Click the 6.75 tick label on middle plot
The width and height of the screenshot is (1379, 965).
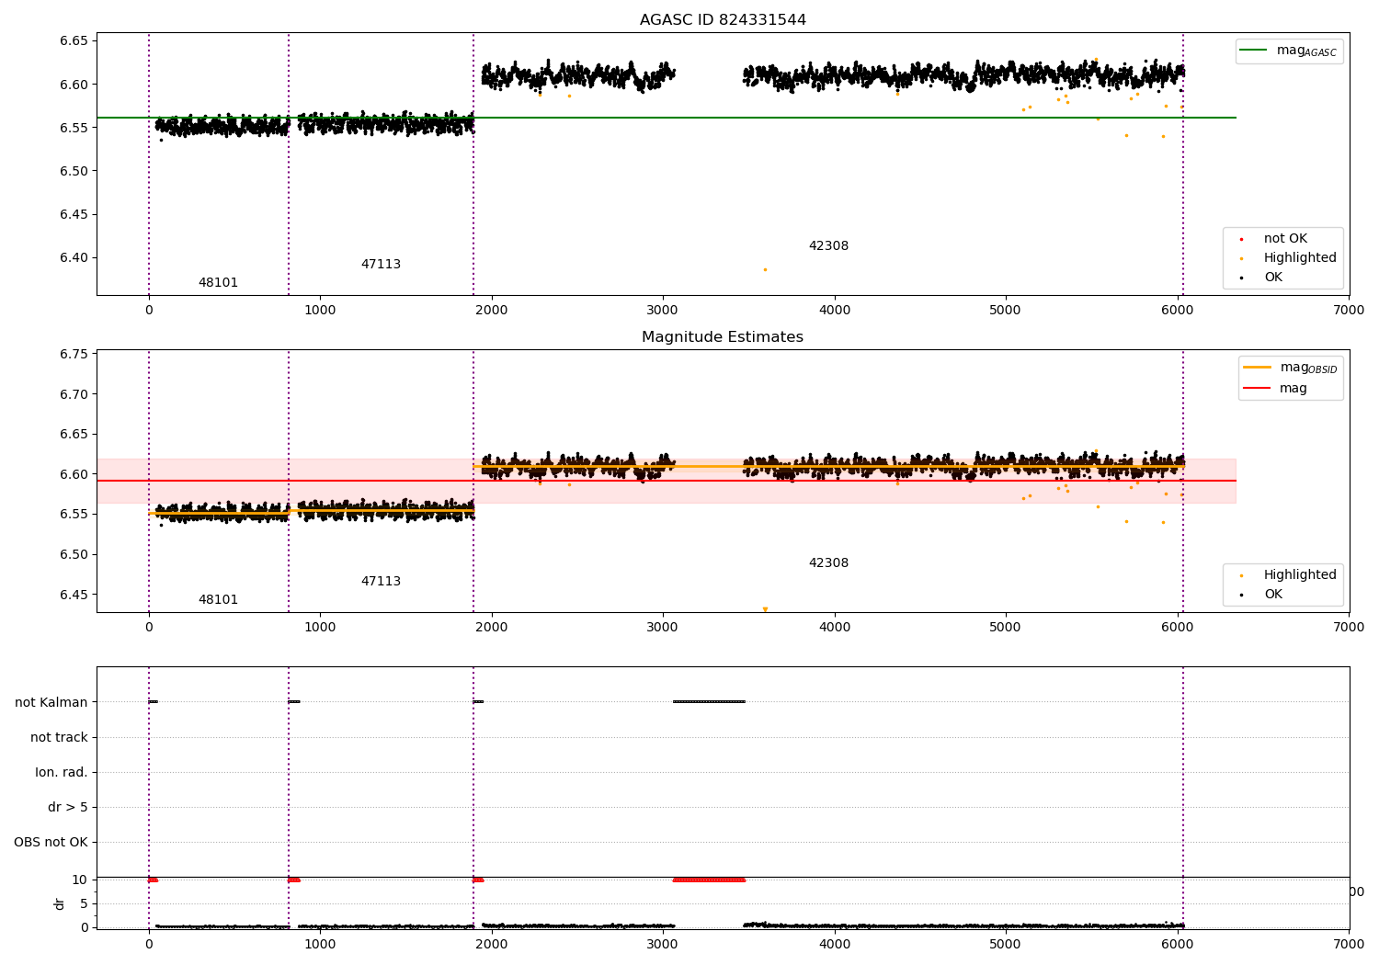(74, 355)
